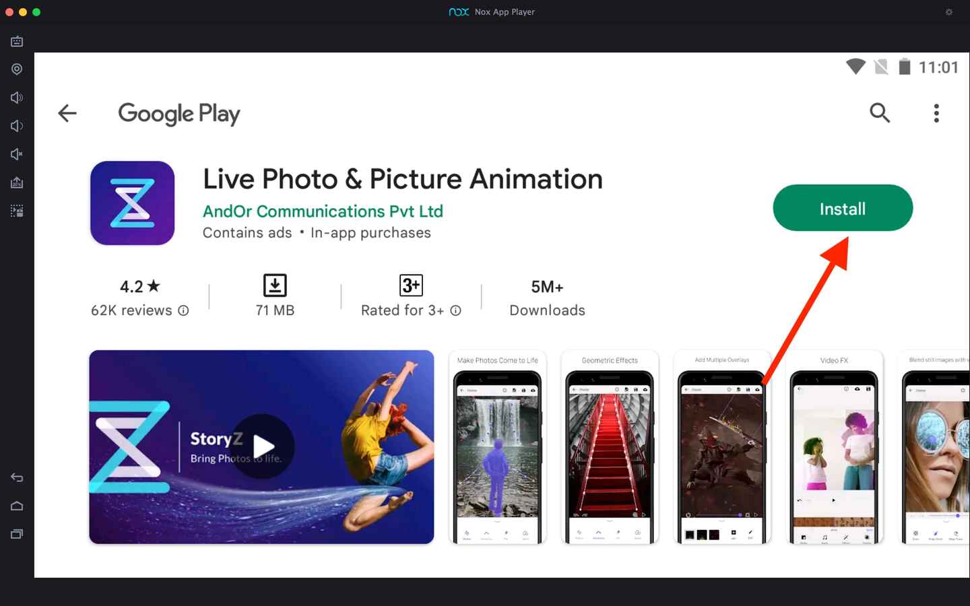Click the 71 MB download size icon
Viewport: 970px width, 606px height.
click(275, 285)
